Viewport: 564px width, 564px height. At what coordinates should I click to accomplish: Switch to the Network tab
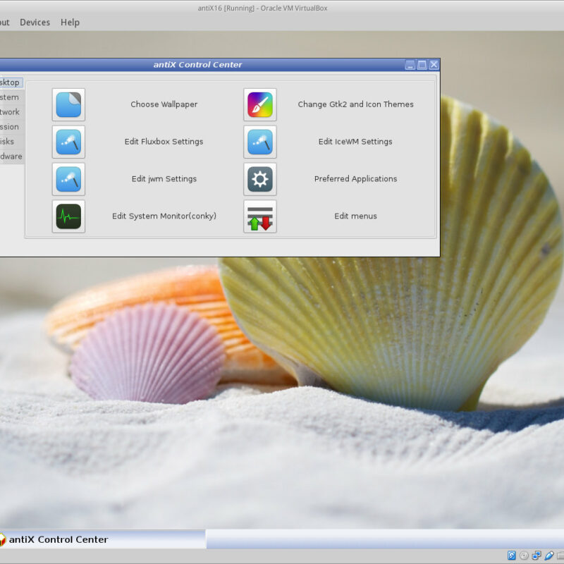coord(10,112)
